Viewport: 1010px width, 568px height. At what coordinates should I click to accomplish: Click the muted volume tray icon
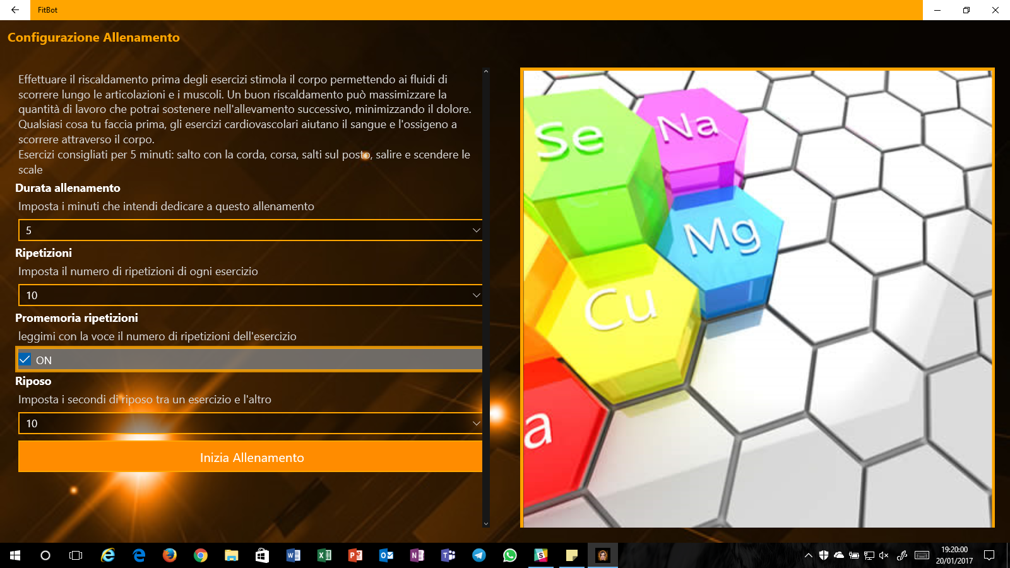coord(884,555)
